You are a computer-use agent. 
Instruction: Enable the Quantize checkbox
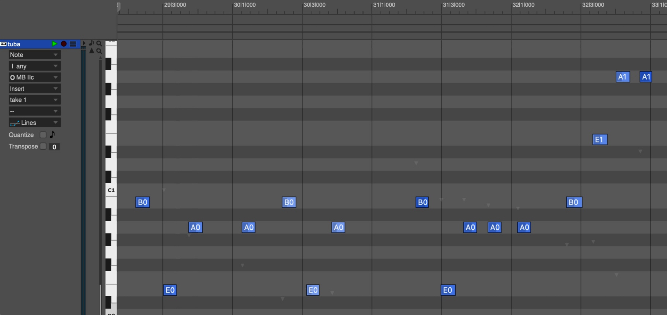coord(43,135)
